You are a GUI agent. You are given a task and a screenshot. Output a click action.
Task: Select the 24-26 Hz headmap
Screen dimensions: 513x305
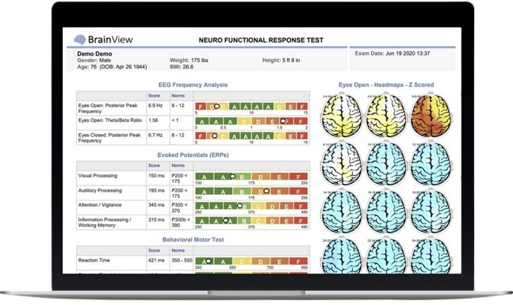coord(431,257)
